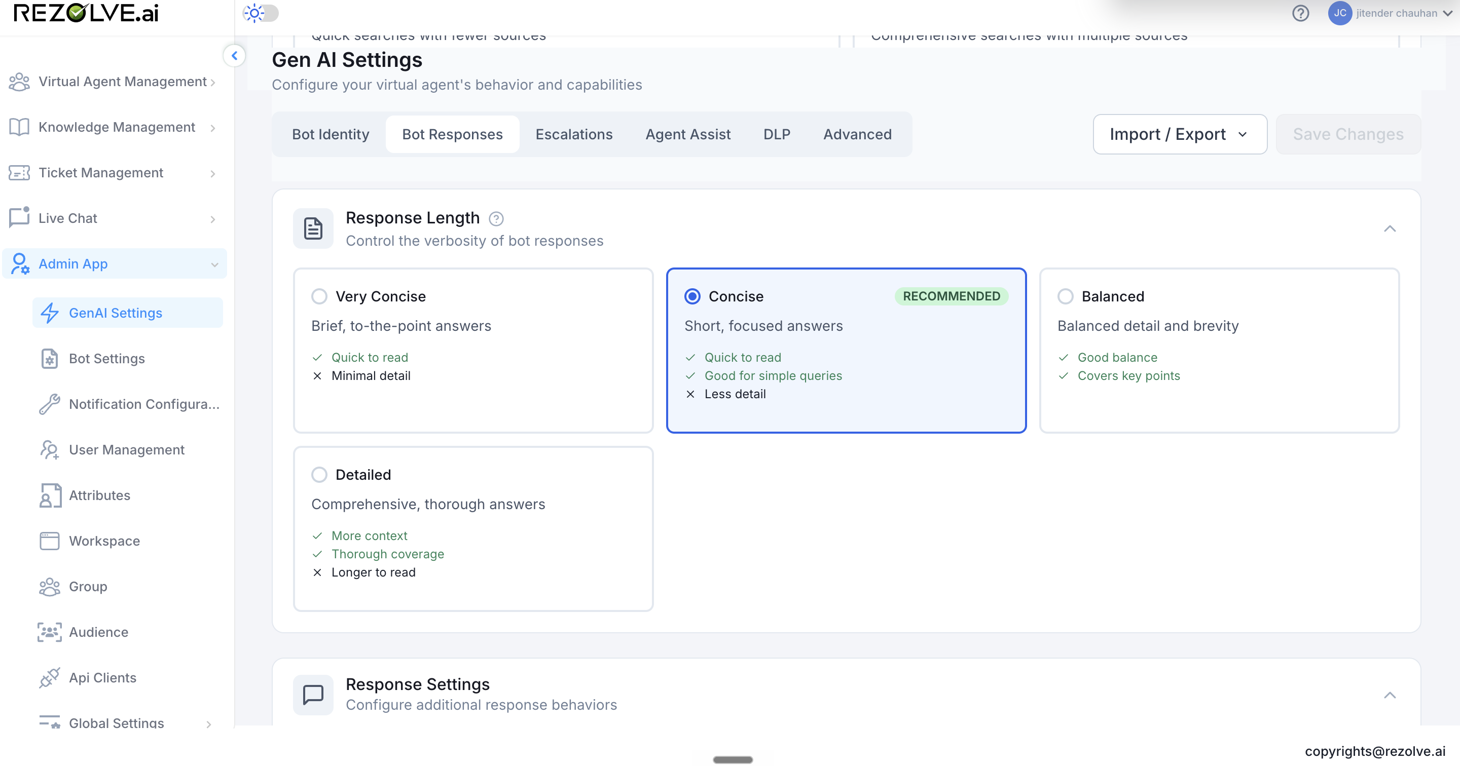This screenshot has width=1460, height=766.
Task: Click the Audience icon in sidebar
Action: (50, 632)
